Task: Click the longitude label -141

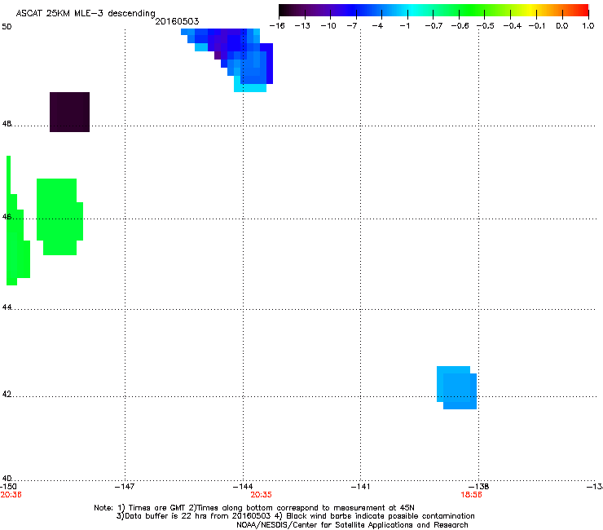Action: tap(361, 487)
